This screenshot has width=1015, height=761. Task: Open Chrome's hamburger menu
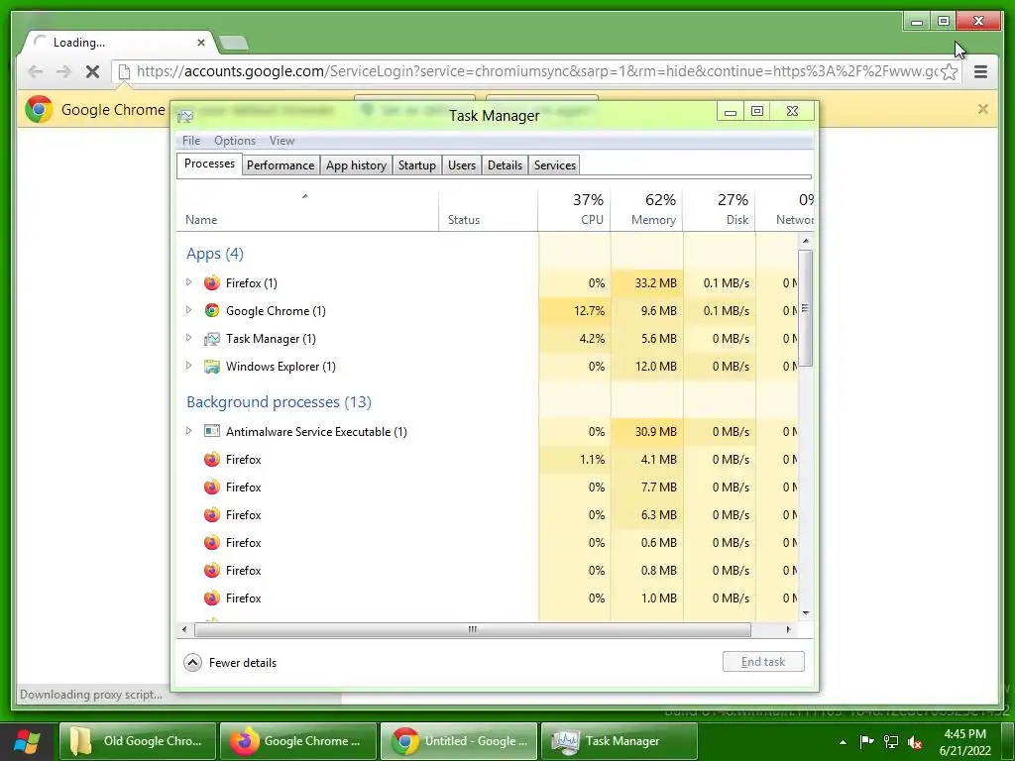point(980,71)
